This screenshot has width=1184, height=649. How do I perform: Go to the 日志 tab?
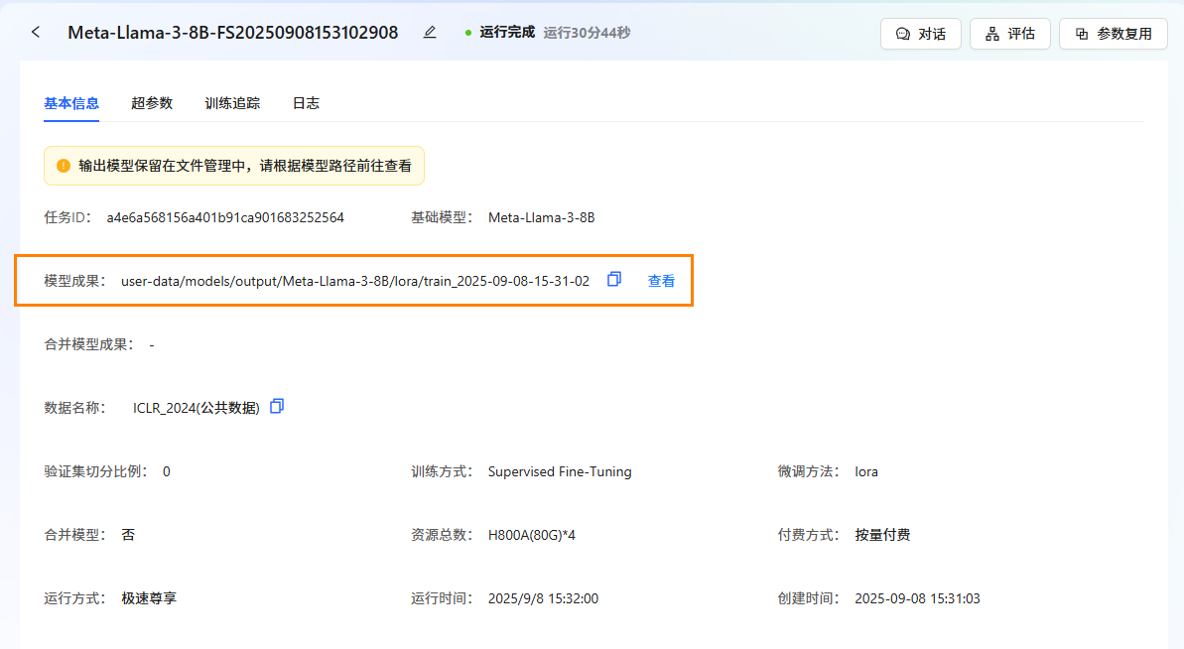(306, 103)
